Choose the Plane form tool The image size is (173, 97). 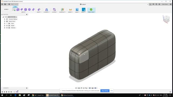22,9
